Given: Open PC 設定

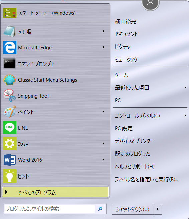Looking at the screenshot, I should click(x=124, y=128).
